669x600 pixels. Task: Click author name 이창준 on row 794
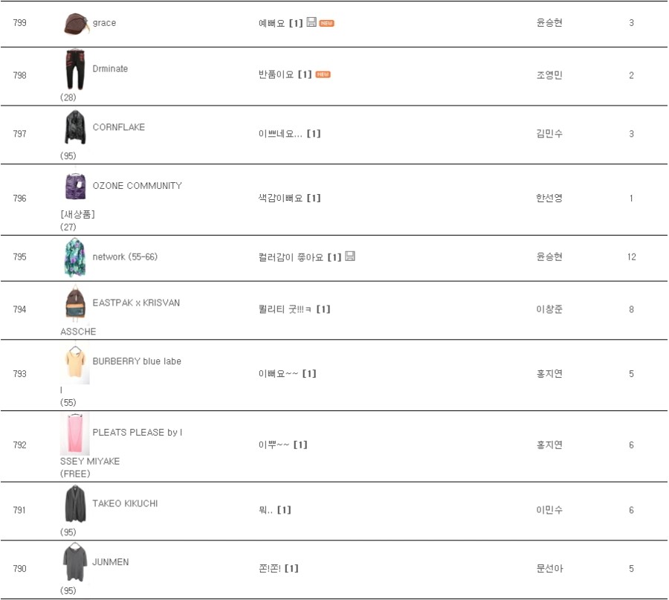tap(549, 309)
